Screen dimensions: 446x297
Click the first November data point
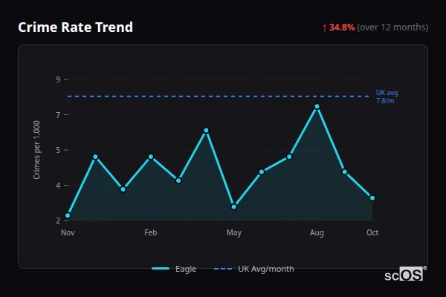click(x=68, y=215)
